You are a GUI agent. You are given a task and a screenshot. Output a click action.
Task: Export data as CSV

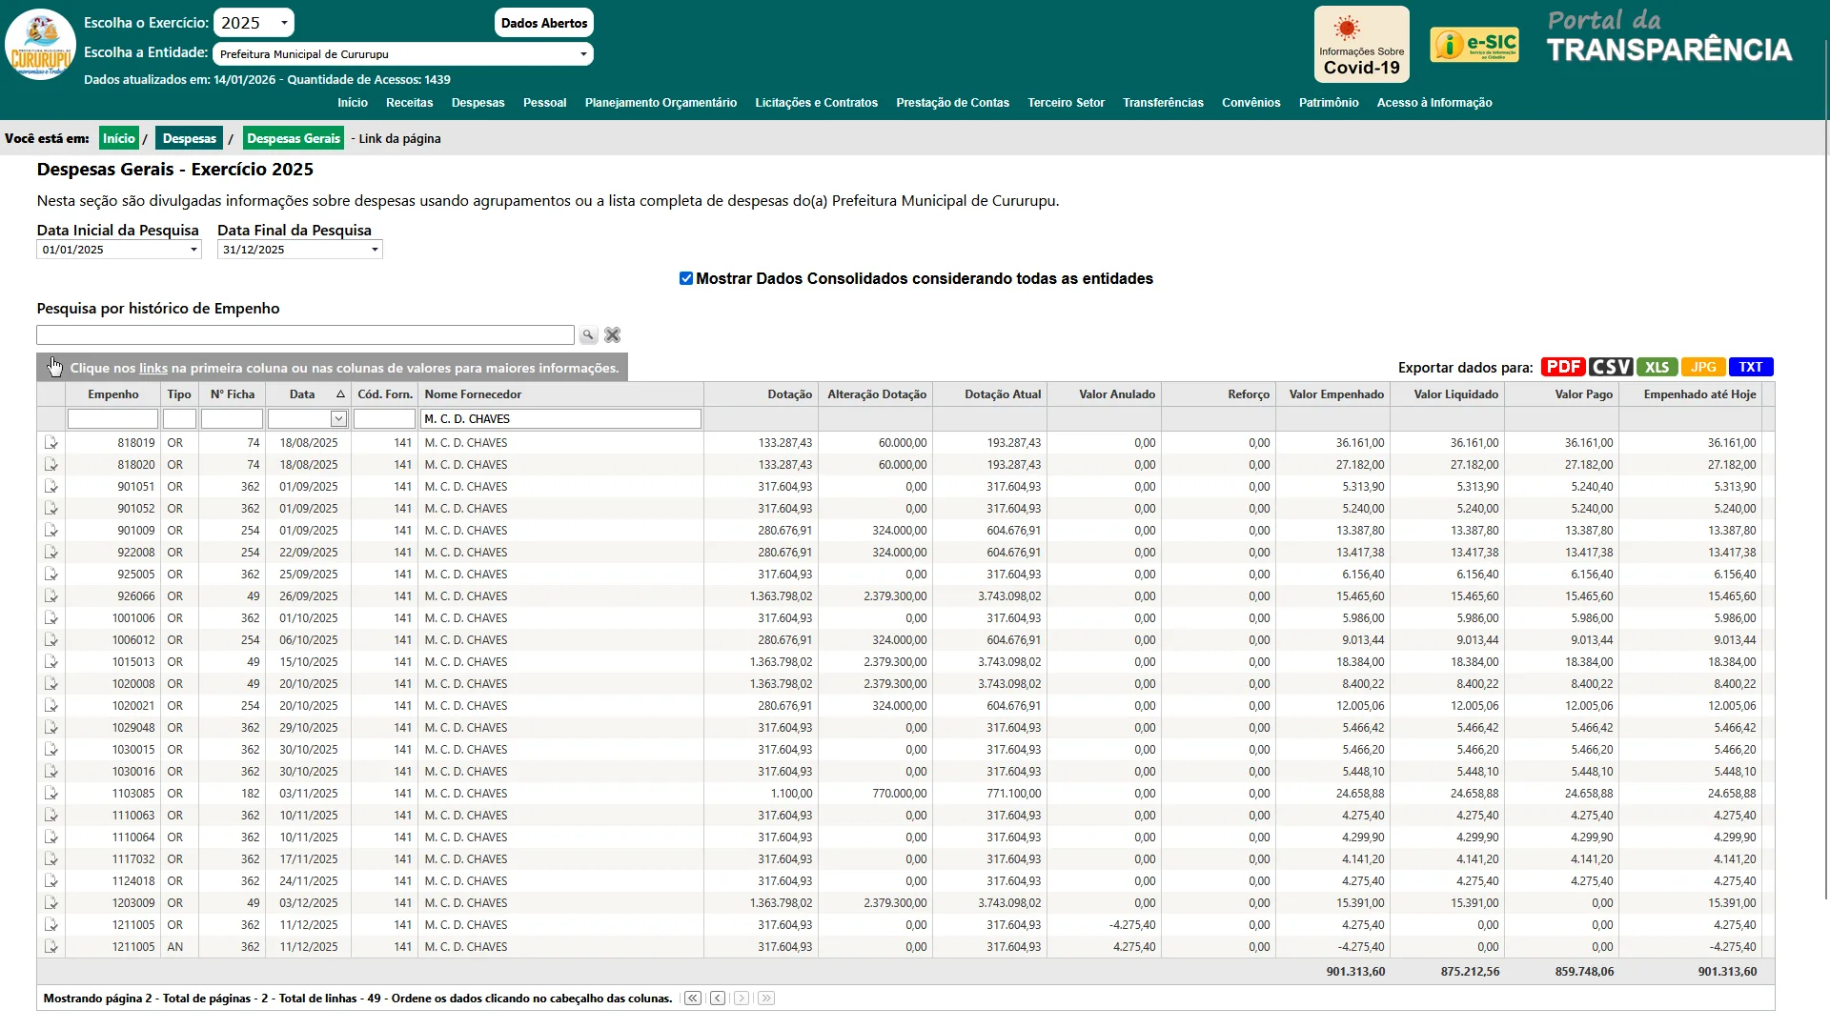[1611, 367]
